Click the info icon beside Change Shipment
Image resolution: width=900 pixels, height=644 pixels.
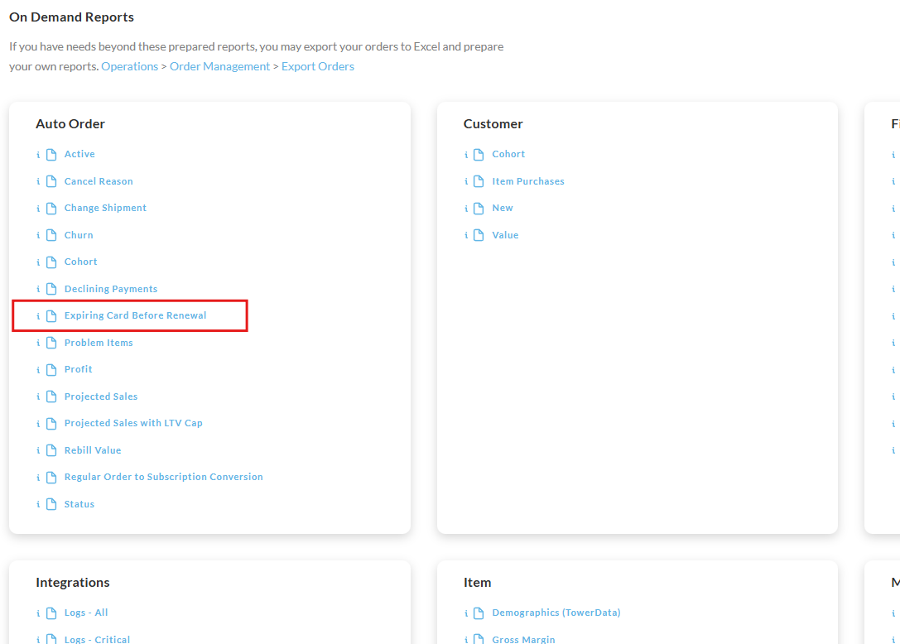(38, 209)
